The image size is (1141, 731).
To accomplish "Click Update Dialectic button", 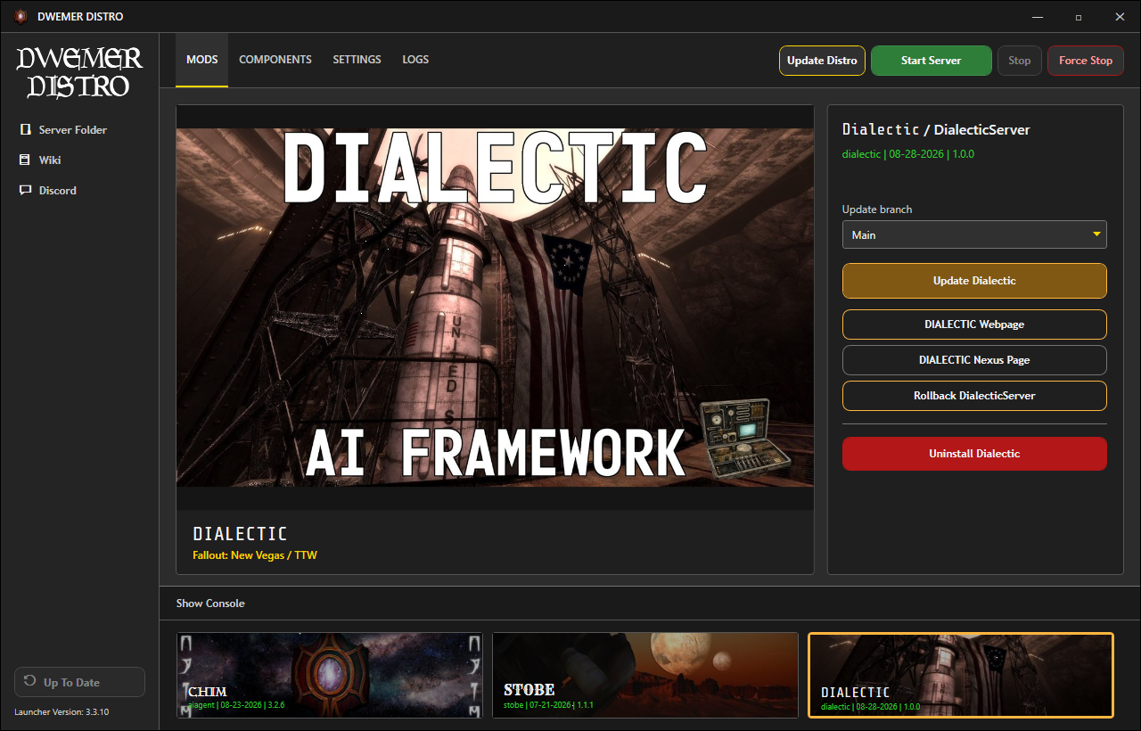I will pyautogui.click(x=974, y=281).
